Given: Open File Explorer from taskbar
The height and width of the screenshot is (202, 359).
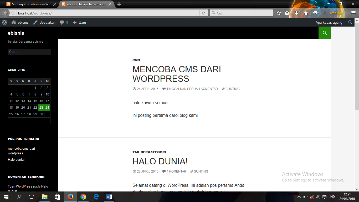Looking at the screenshot, I should click(44, 197).
